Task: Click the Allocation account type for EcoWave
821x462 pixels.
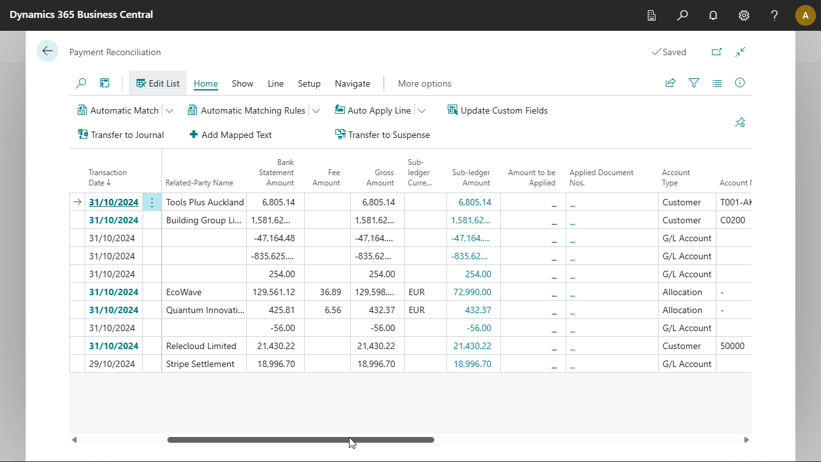Action: pos(687,292)
